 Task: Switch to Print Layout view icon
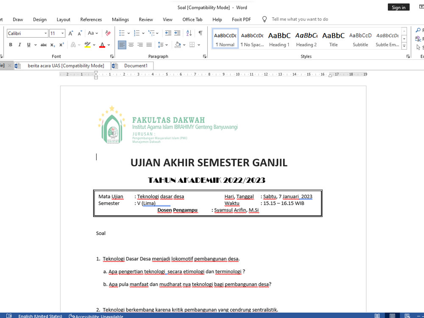tap(392, 315)
